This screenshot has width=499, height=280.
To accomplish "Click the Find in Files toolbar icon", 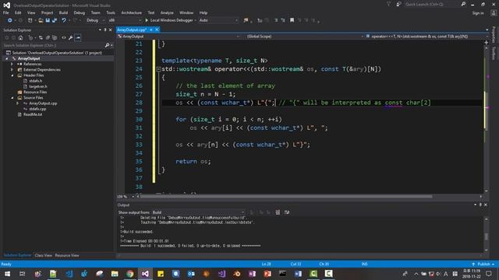I will pos(246,20).
